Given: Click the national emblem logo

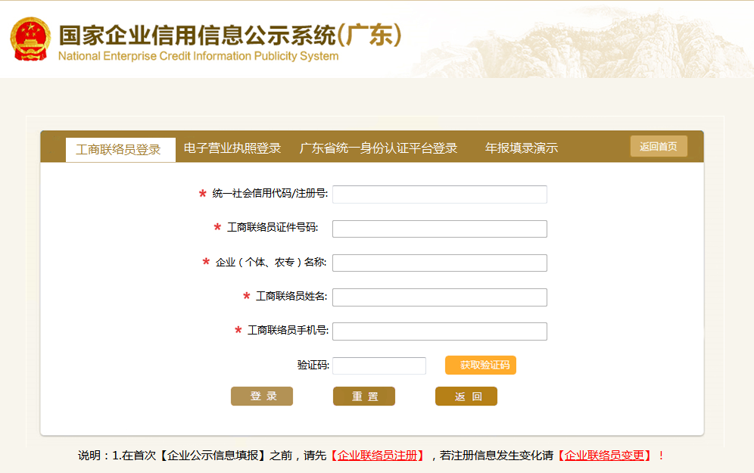Looking at the screenshot, I should (30, 39).
